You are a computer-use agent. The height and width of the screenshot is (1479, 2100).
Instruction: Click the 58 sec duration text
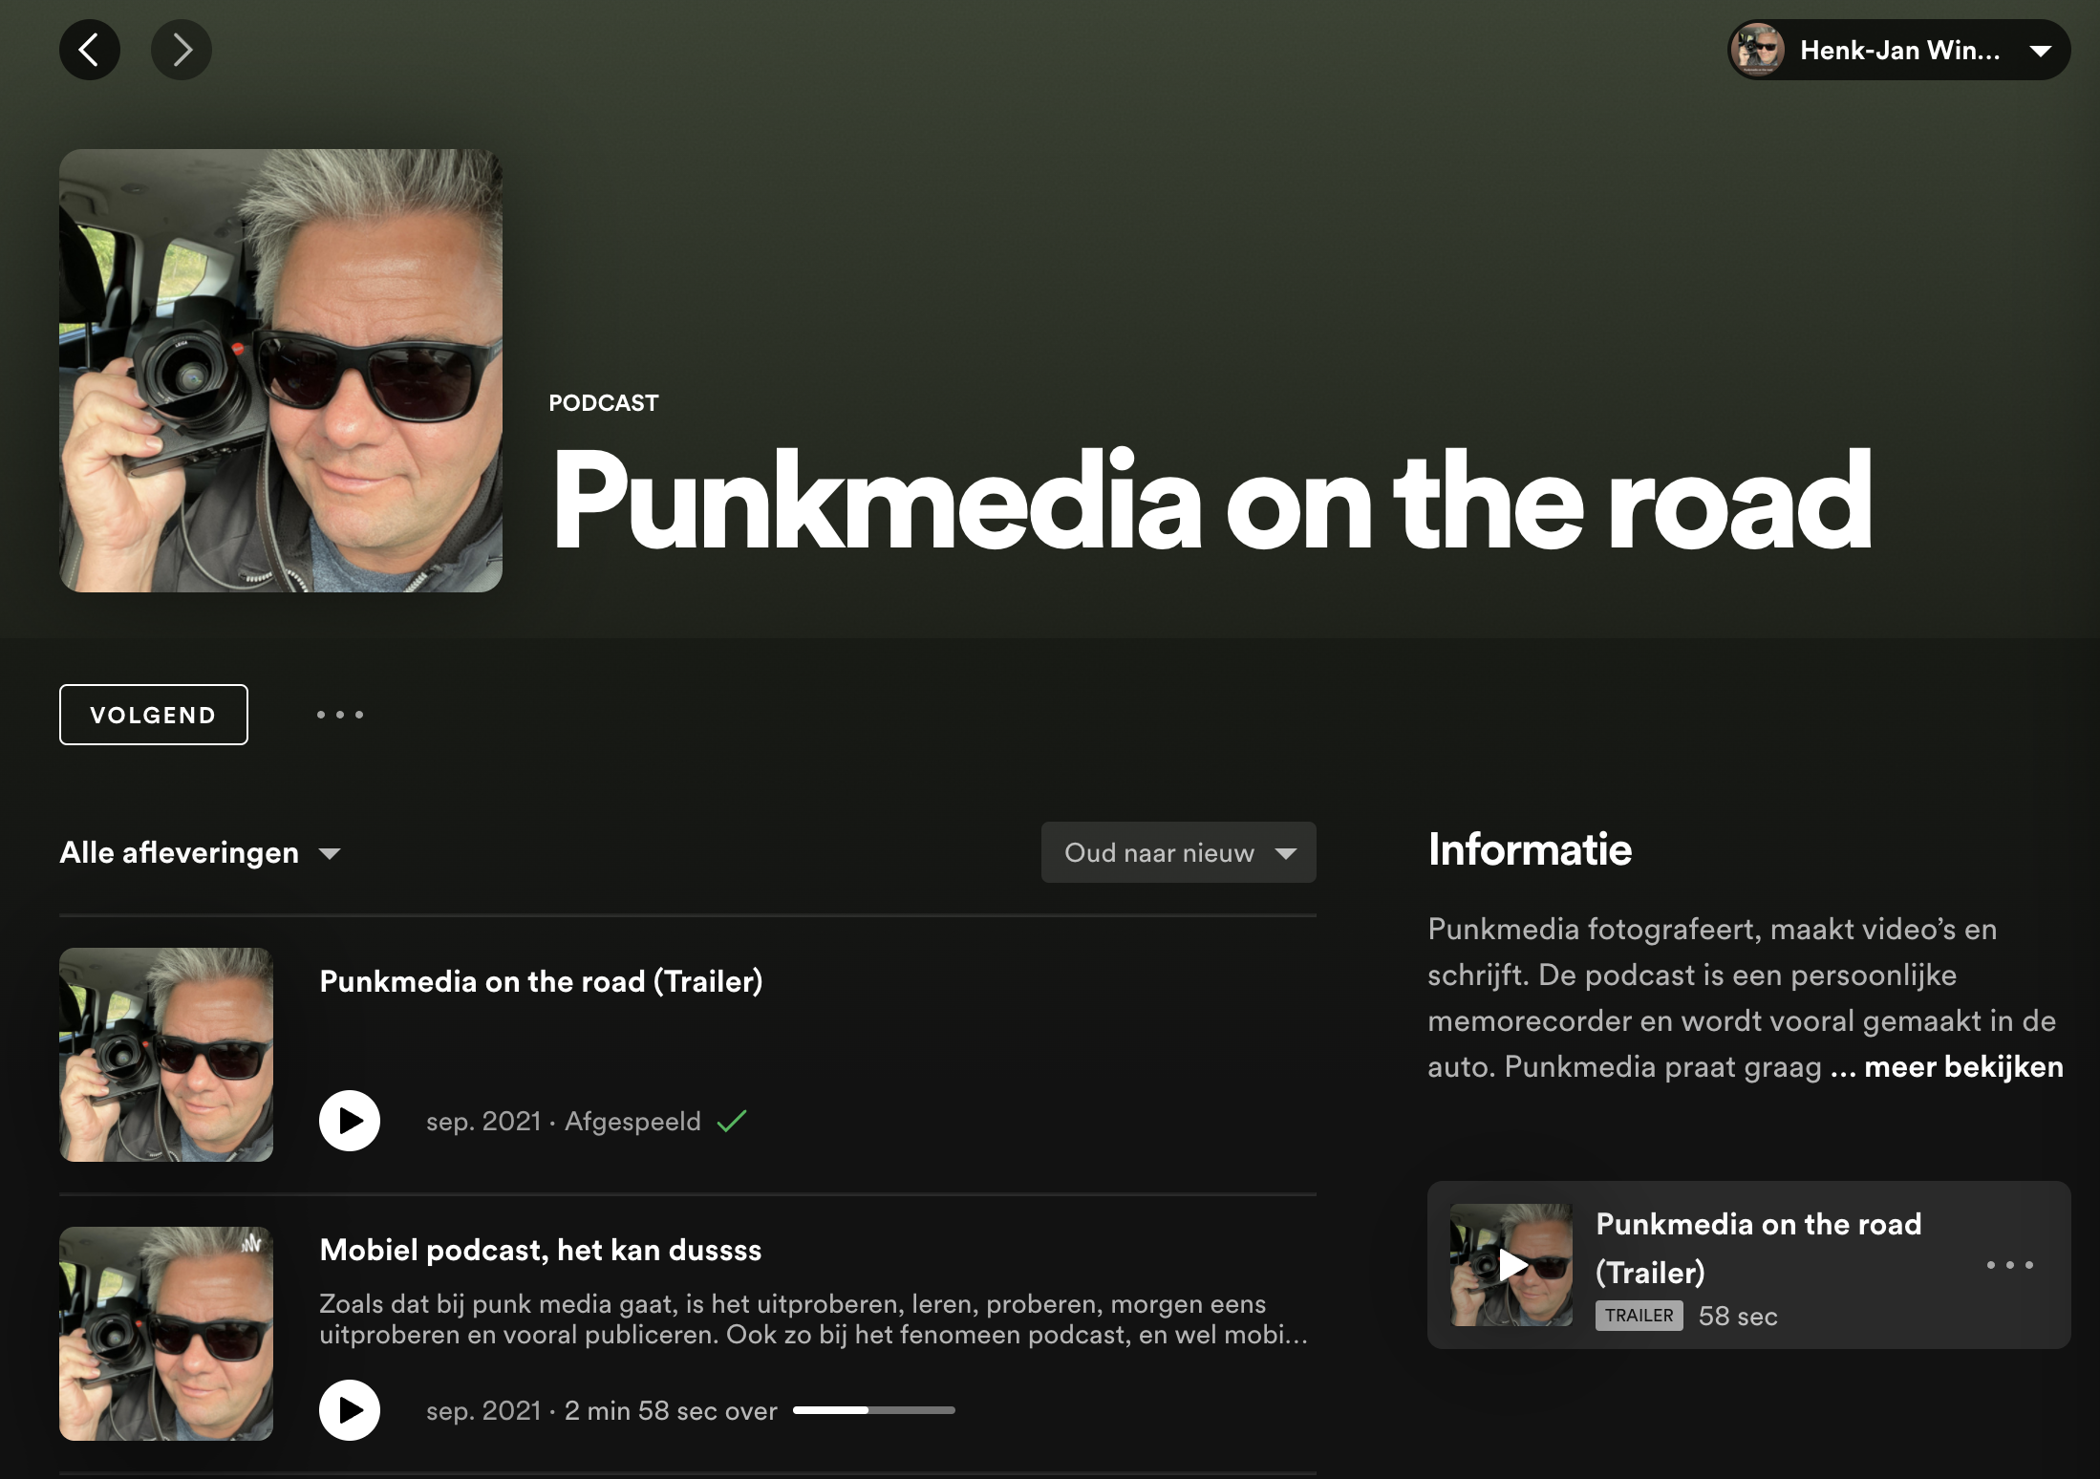[1738, 1316]
